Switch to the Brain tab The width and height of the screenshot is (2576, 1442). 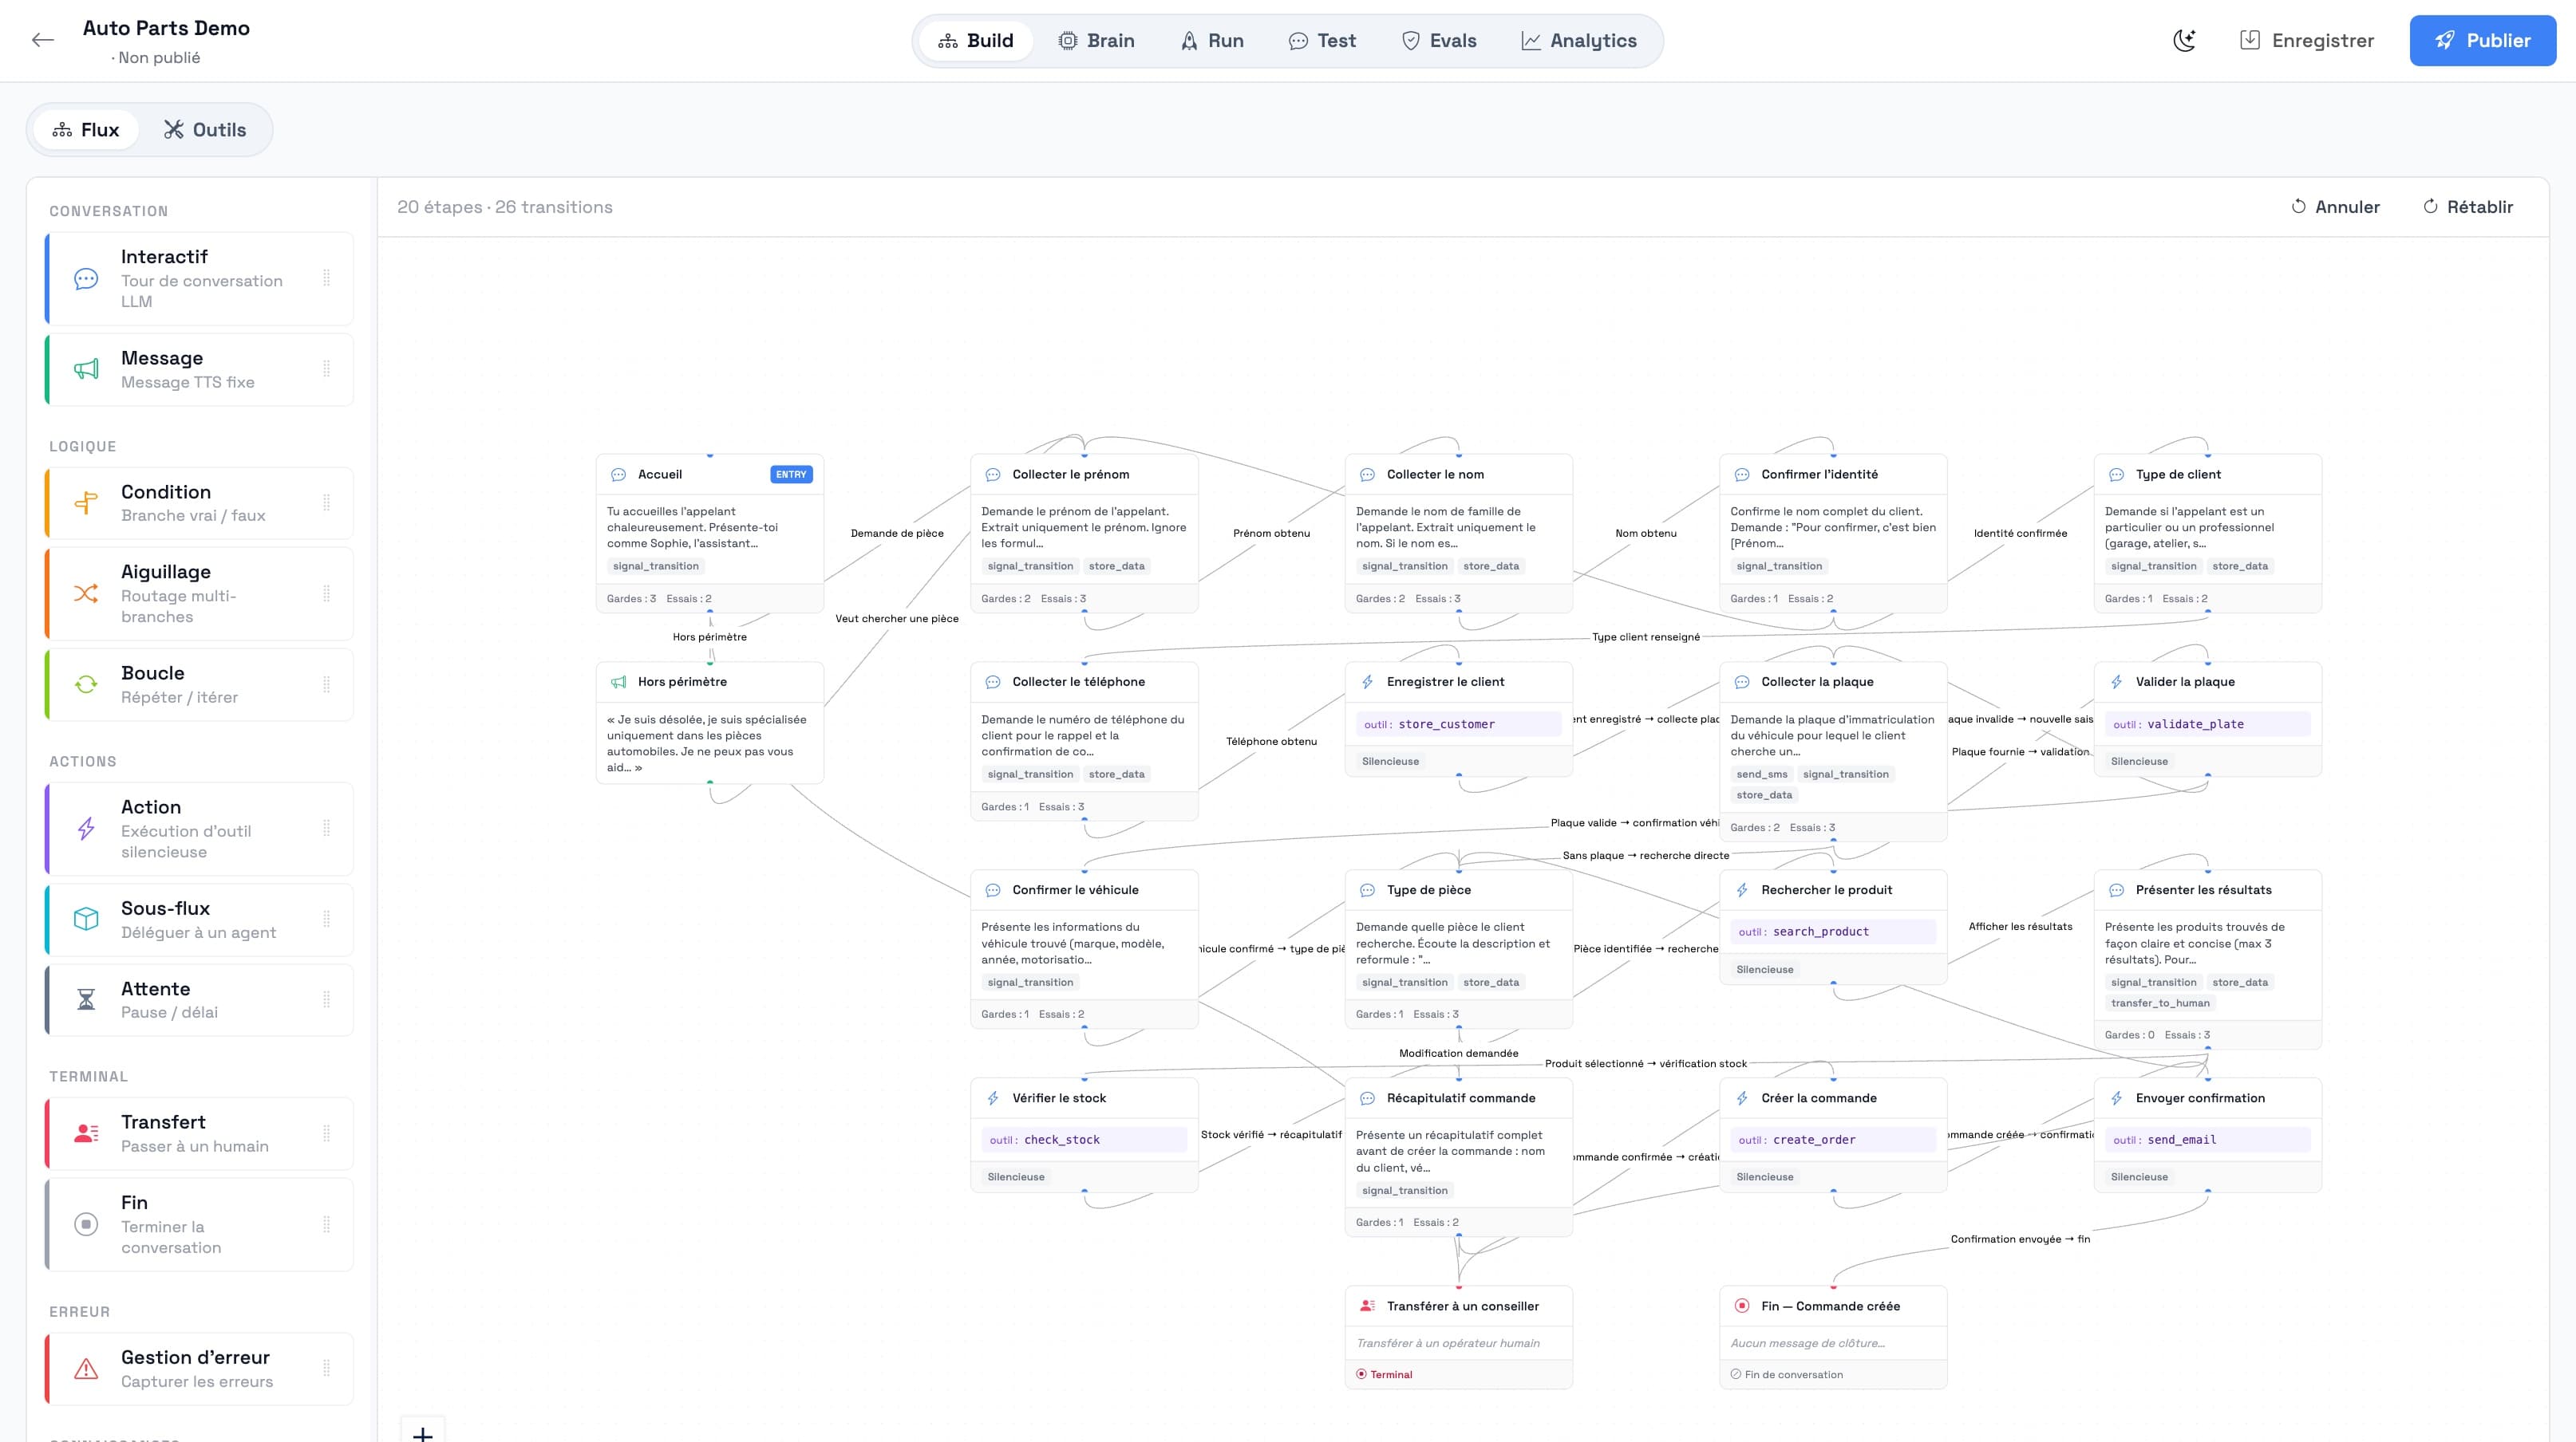coord(1096,41)
